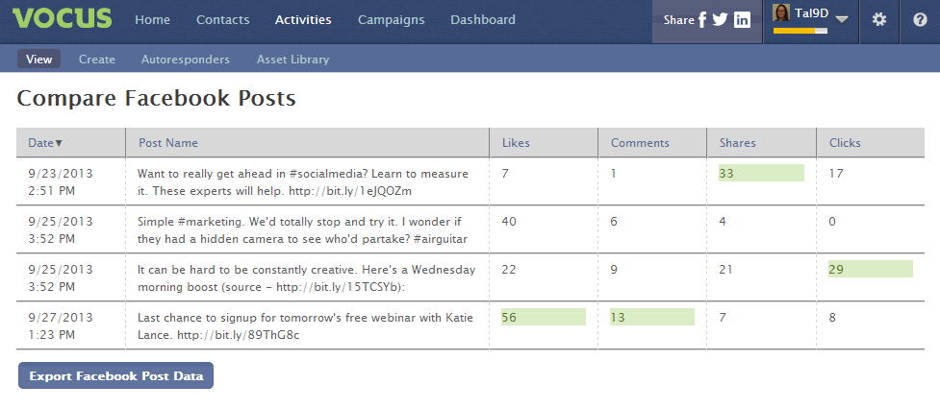This screenshot has height=409, width=940.
Task: Go to the Dashboard menu item
Action: pyautogui.click(x=483, y=20)
